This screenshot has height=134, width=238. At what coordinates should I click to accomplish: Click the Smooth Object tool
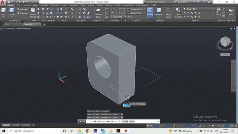tap(33, 13)
